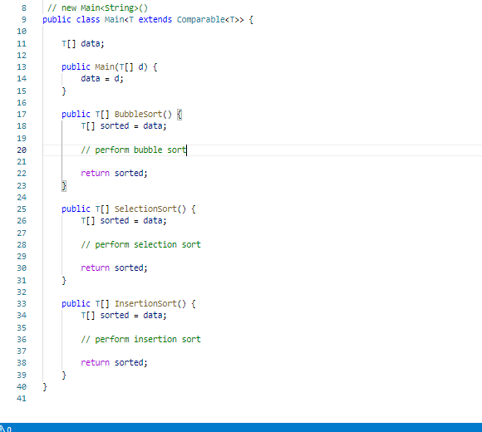Viewport: 482px width, 432px height.
Task: Click the comment '// perform insertion sort'
Action: tap(140, 339)
